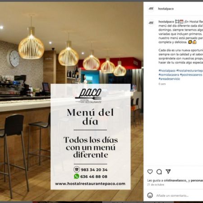Open the #comidacasera hashtag
This screenshot has width=203, height=203.
(x=169, y=75)
